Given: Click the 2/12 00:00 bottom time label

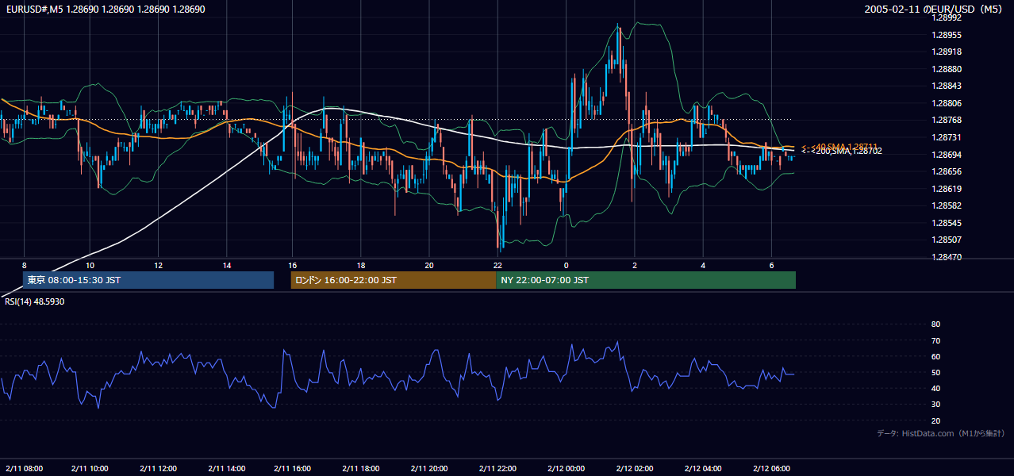Looking at the screenshot, I should coord(566,468).
